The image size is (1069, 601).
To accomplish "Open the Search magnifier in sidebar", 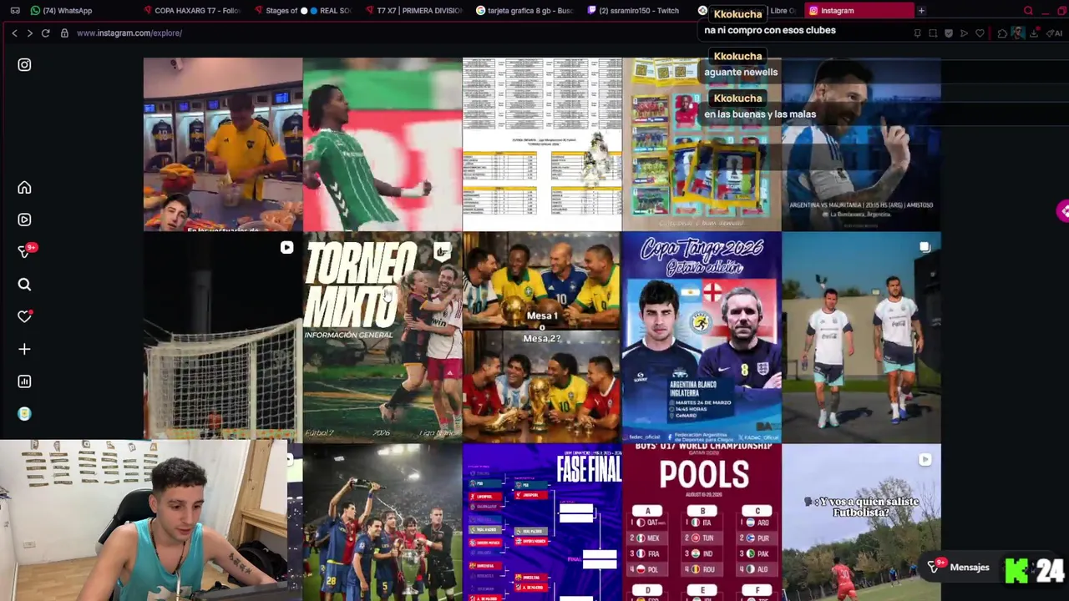I will [24, 285].
